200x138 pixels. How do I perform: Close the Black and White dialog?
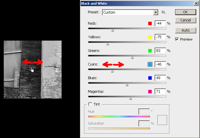196,3
